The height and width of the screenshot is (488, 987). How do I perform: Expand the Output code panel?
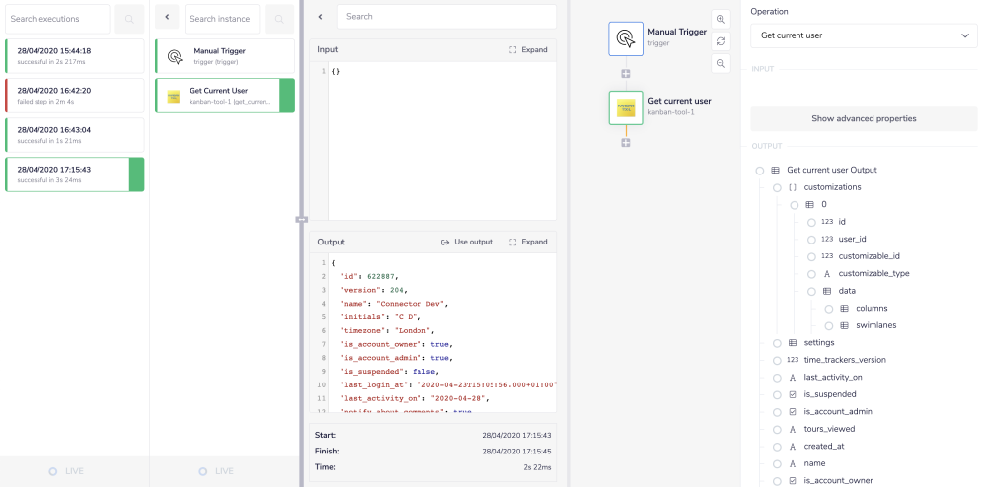(528, 242)
